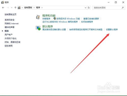Viewport: 127px width, 96px height.
Task: Click the magnifier search icon
Action: pos(123,8)
